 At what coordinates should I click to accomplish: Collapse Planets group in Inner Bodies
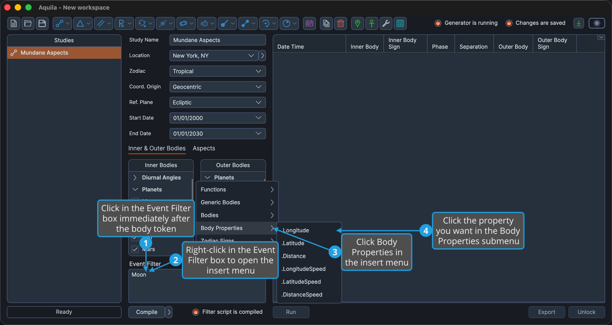(135, 190)
